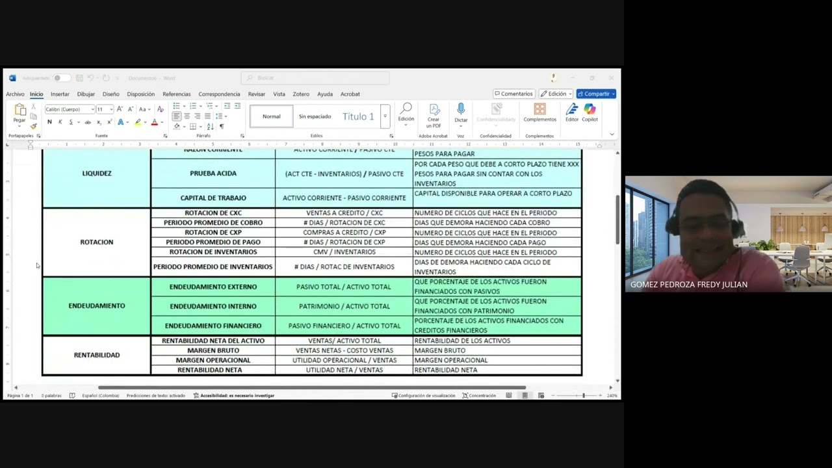832x468 pixels.
Task: Launch Copilot
Action: [x=590, y=112]
